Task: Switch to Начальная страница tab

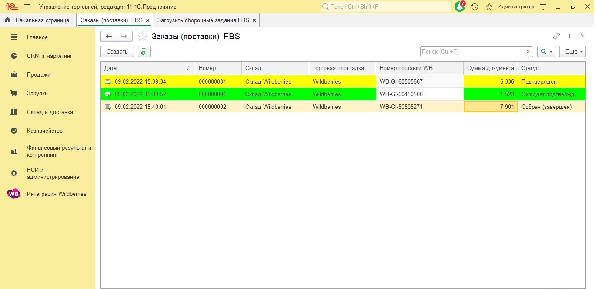Action: pyautogui.click(x=38, y=20)
